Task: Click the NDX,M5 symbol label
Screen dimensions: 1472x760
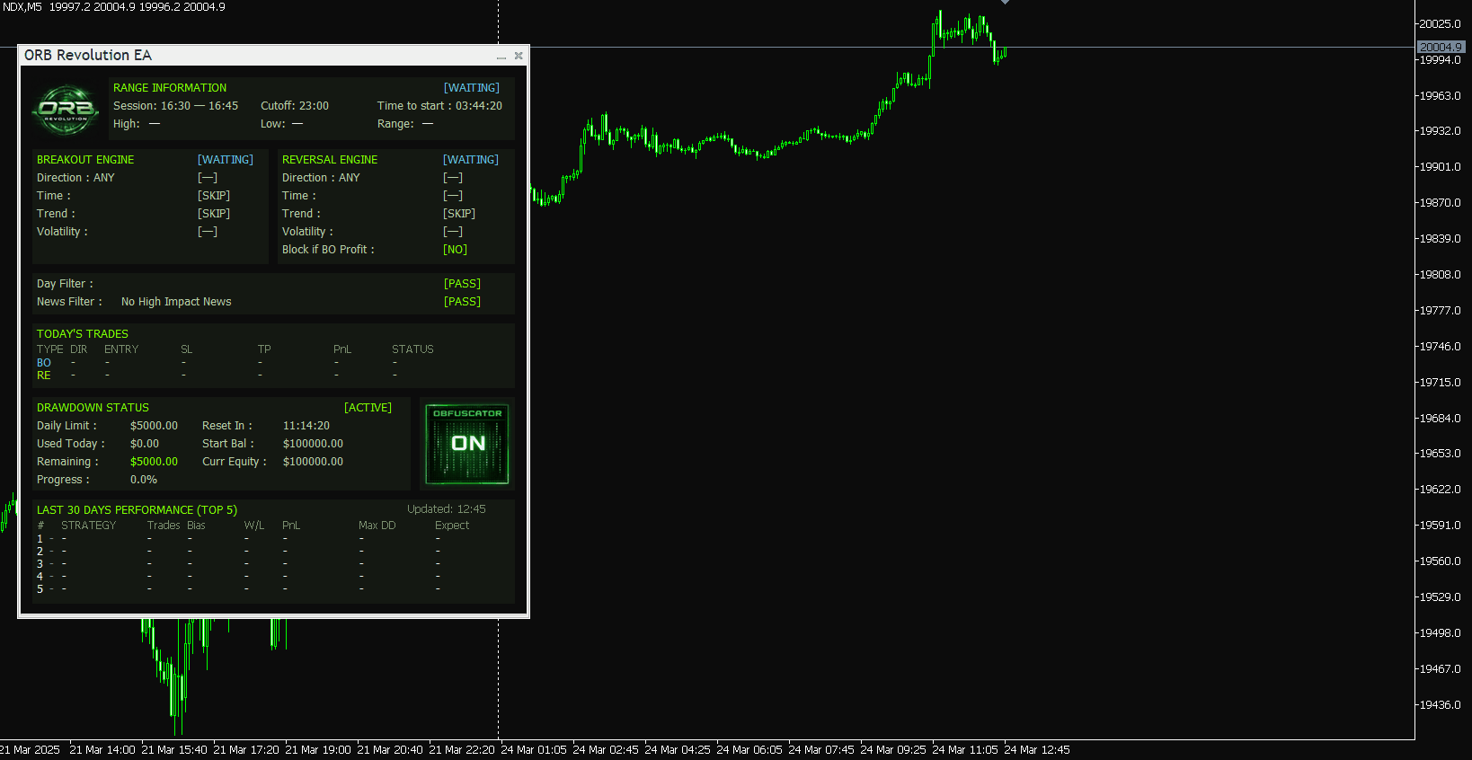Action: coord(22,7)
